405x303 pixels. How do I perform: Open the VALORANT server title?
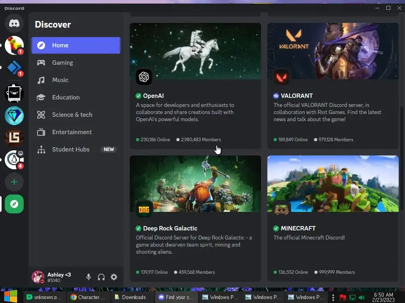click(x=297, y=96)
